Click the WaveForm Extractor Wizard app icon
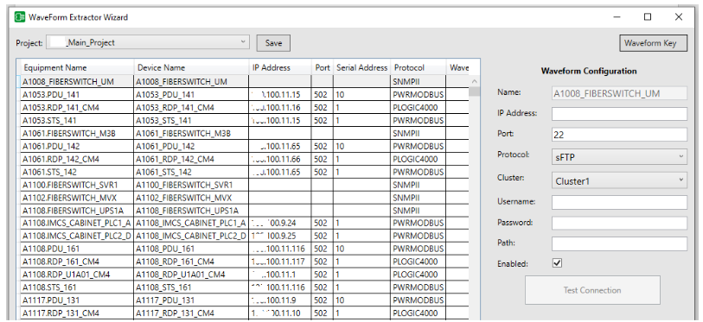The image size is (703, 322). point(20,17)
